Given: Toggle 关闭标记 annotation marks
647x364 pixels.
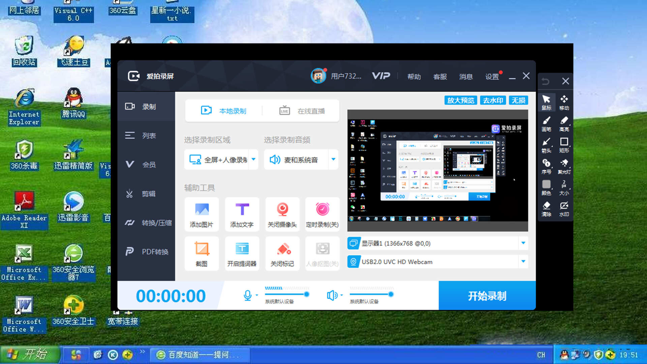Looking at the screenshot, I should tap(282, 253).
